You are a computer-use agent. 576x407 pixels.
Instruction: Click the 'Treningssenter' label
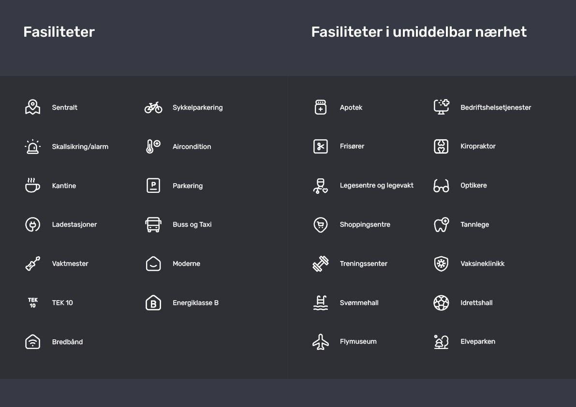click(x=363, y=263)
